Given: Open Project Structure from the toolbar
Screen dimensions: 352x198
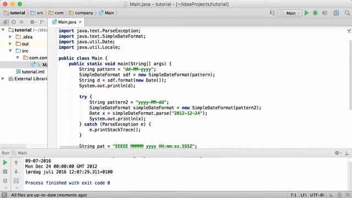Looking at the screenshot, I should [336, 13].
